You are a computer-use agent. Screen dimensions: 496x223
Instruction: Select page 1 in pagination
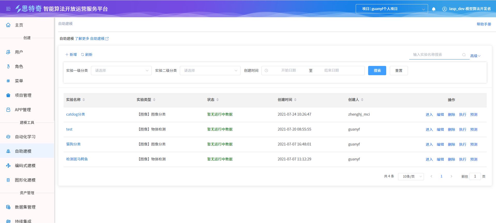(441, 176)
